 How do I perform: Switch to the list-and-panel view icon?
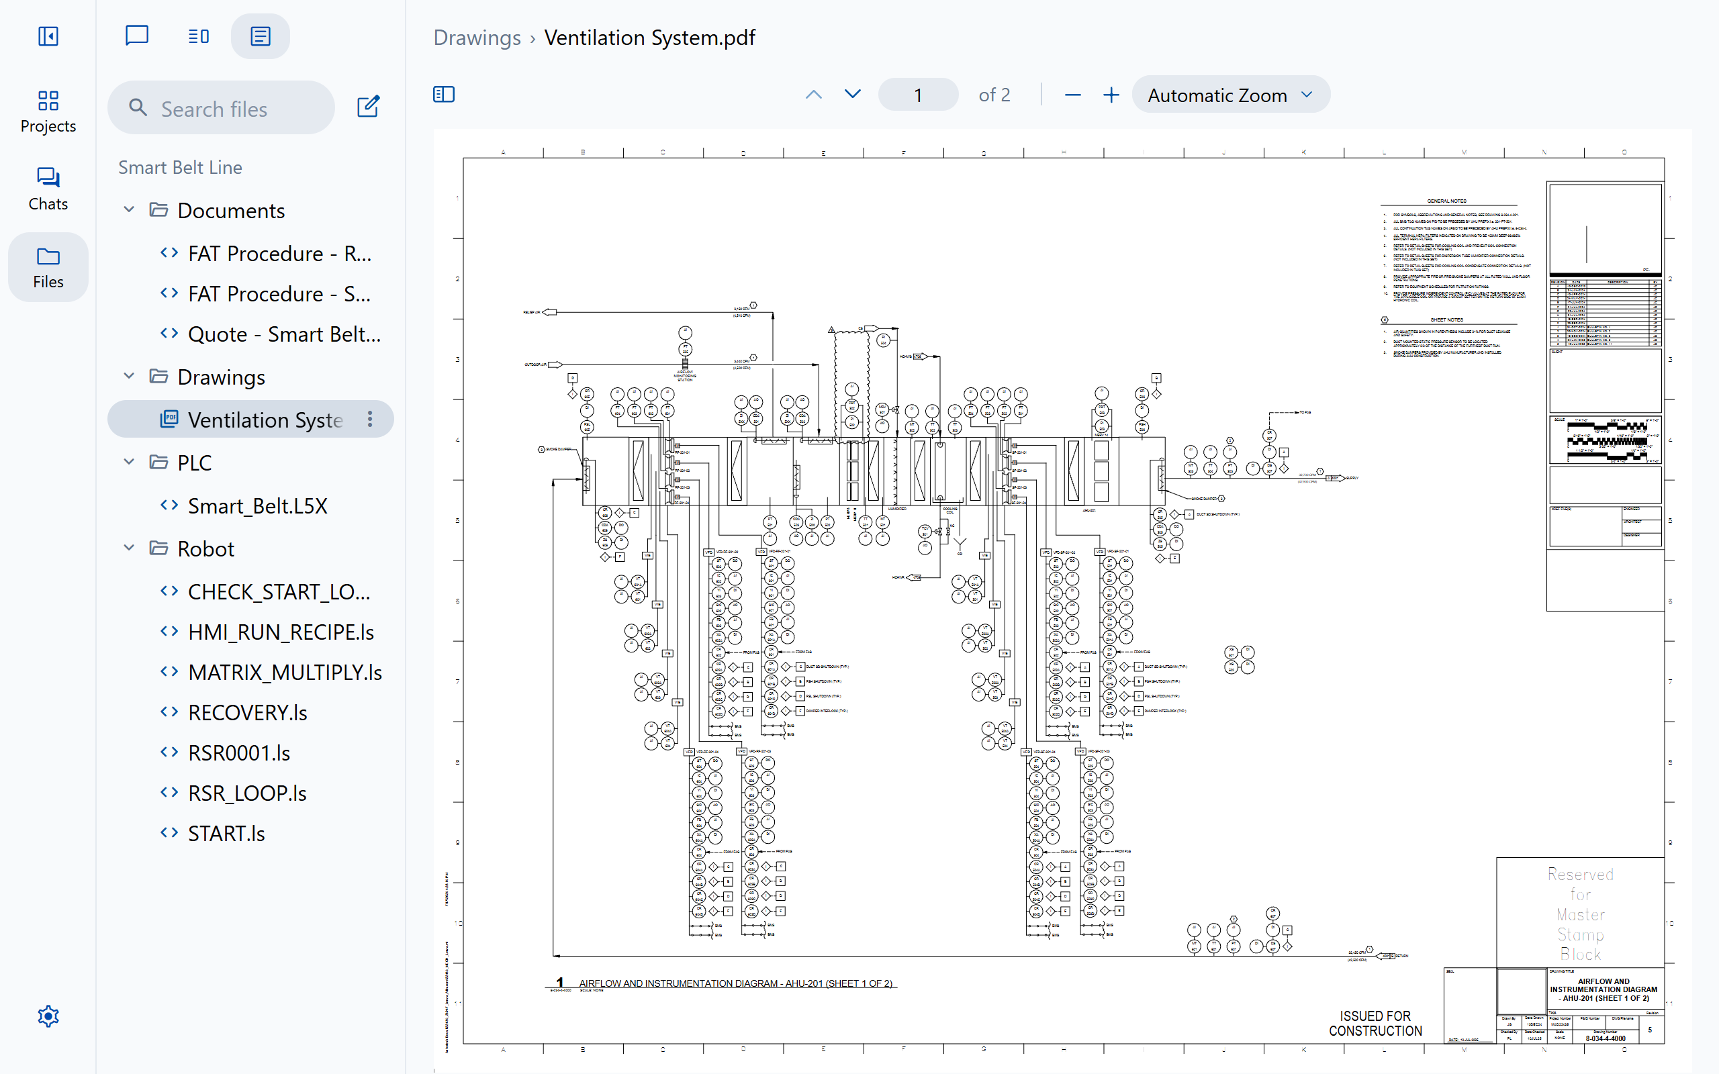coord(198,36)
